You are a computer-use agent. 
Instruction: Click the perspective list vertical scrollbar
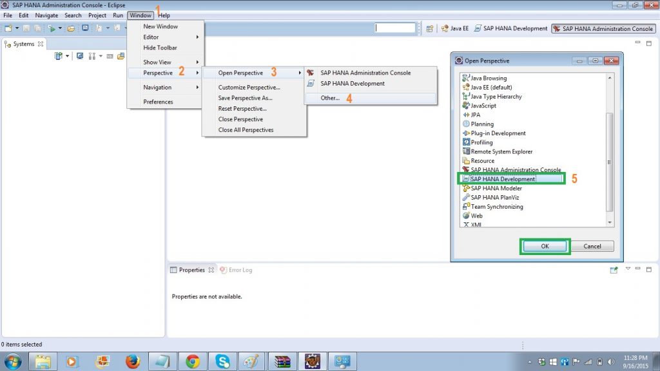[610, 162]
